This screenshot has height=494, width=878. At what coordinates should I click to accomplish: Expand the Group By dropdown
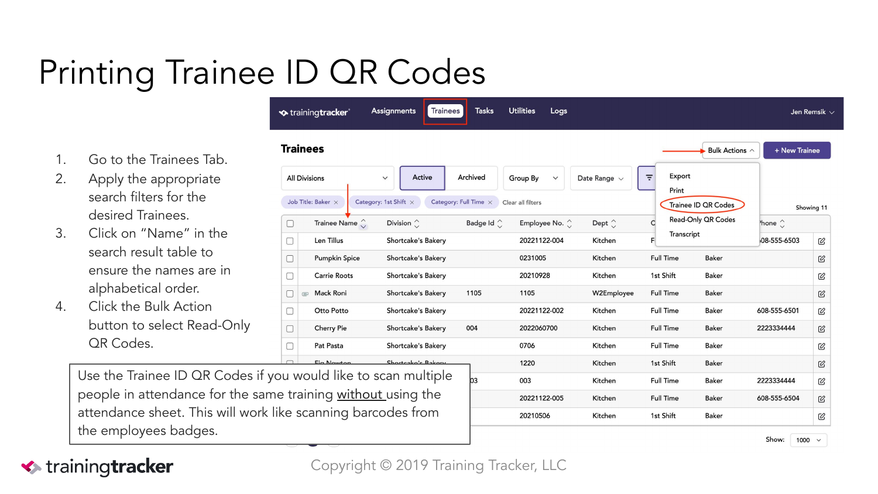point(534,178)
